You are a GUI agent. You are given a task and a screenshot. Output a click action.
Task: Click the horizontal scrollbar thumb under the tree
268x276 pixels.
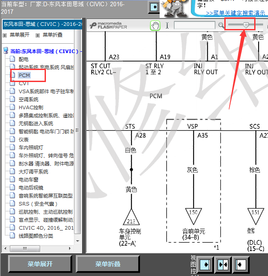point(25,248)
